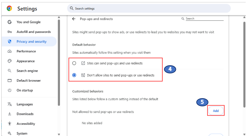The height and width of the screenshot is (136, 247).
Task: Select Sites can send pop-ups radio button
Action: pos(74,63)
